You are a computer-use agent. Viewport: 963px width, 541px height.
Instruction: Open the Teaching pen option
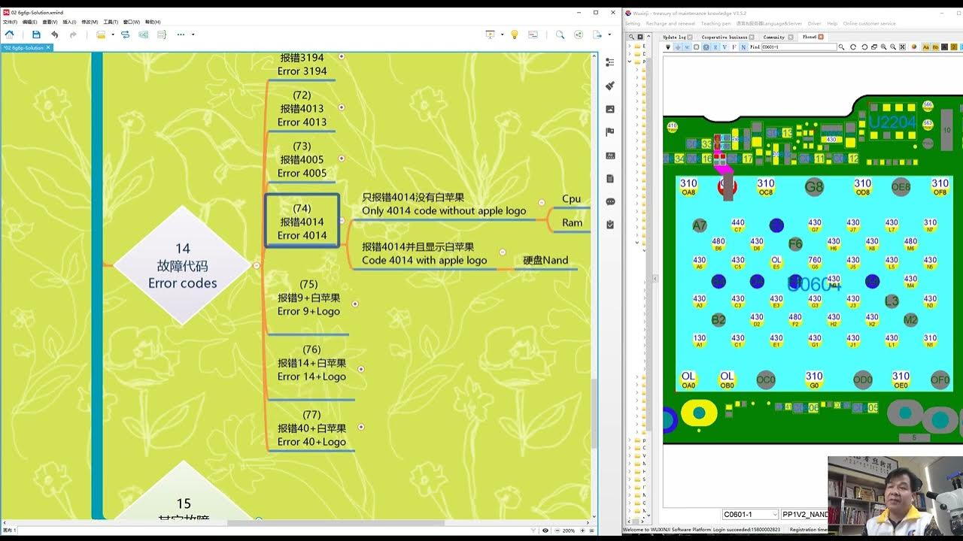click(x=715, y=23)
